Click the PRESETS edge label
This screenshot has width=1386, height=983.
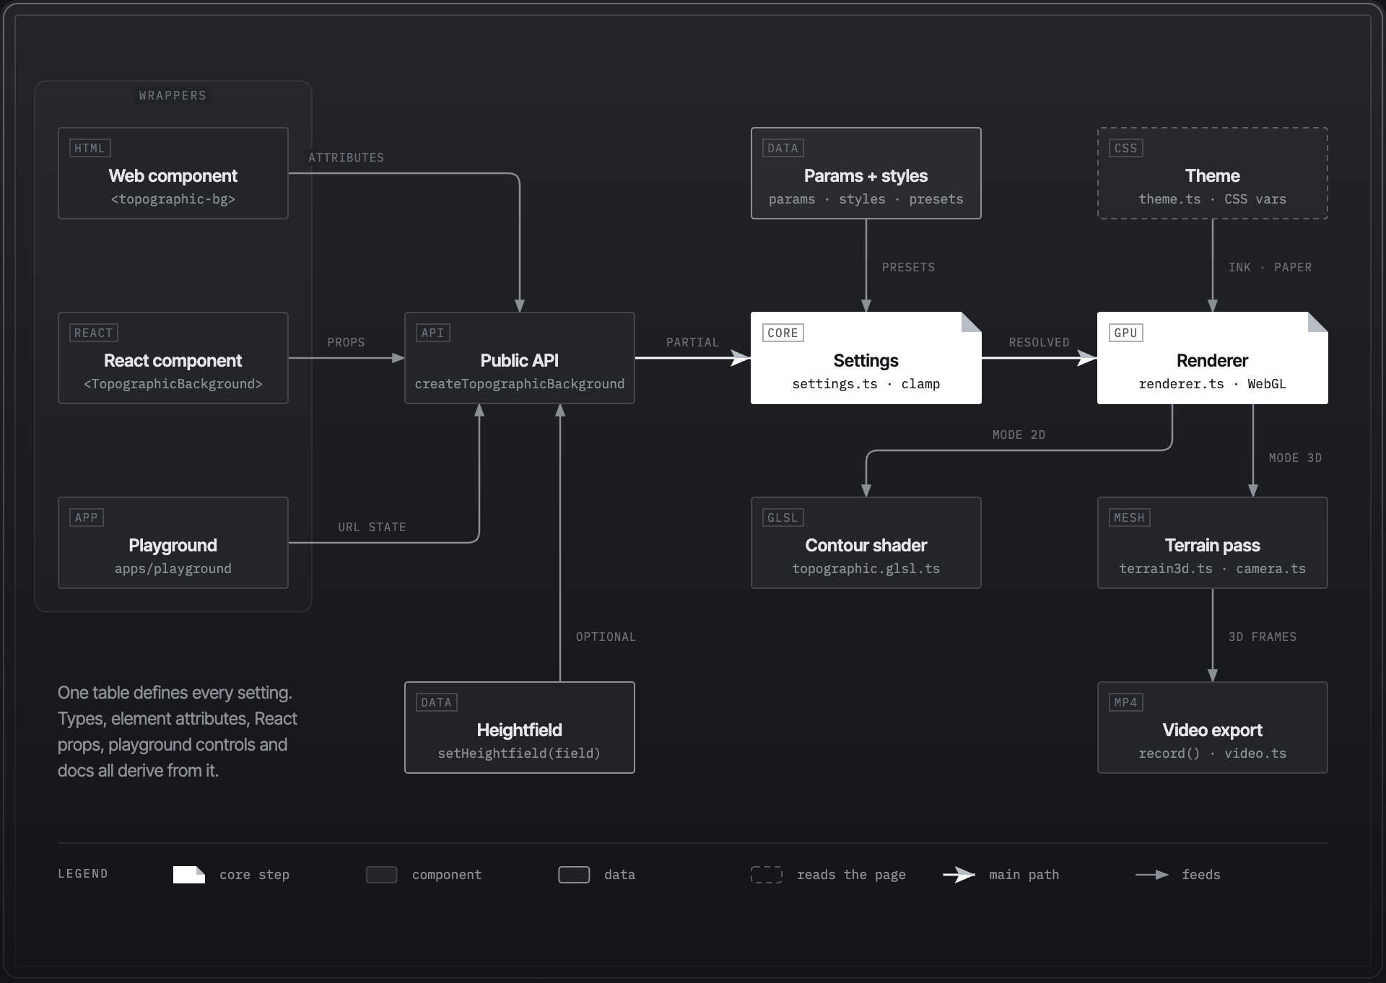click(x=909, y=267)
